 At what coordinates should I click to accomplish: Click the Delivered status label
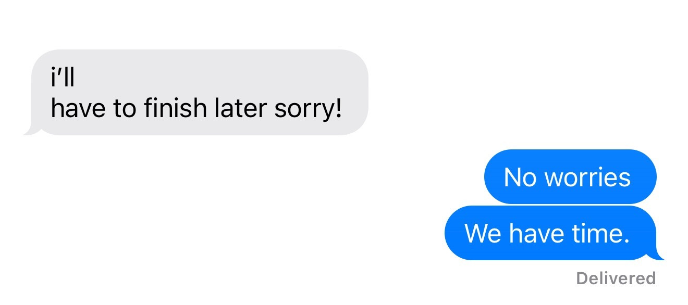pyautogui.click(x=616, y=278)
